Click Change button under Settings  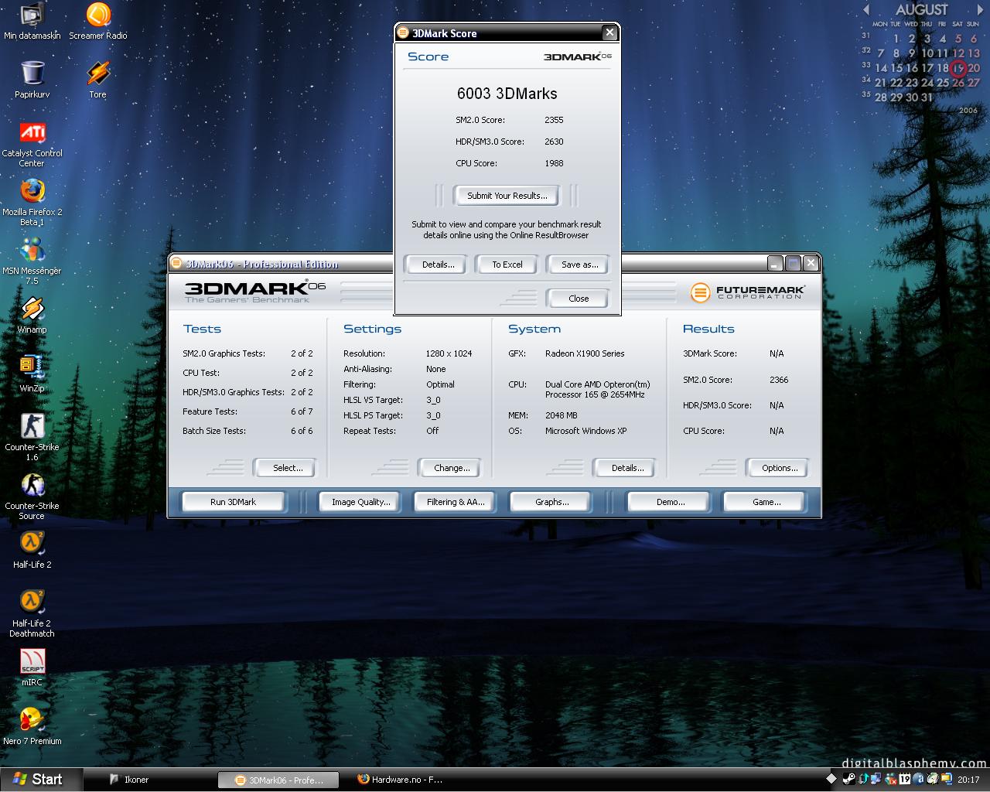tap(452, 468)
